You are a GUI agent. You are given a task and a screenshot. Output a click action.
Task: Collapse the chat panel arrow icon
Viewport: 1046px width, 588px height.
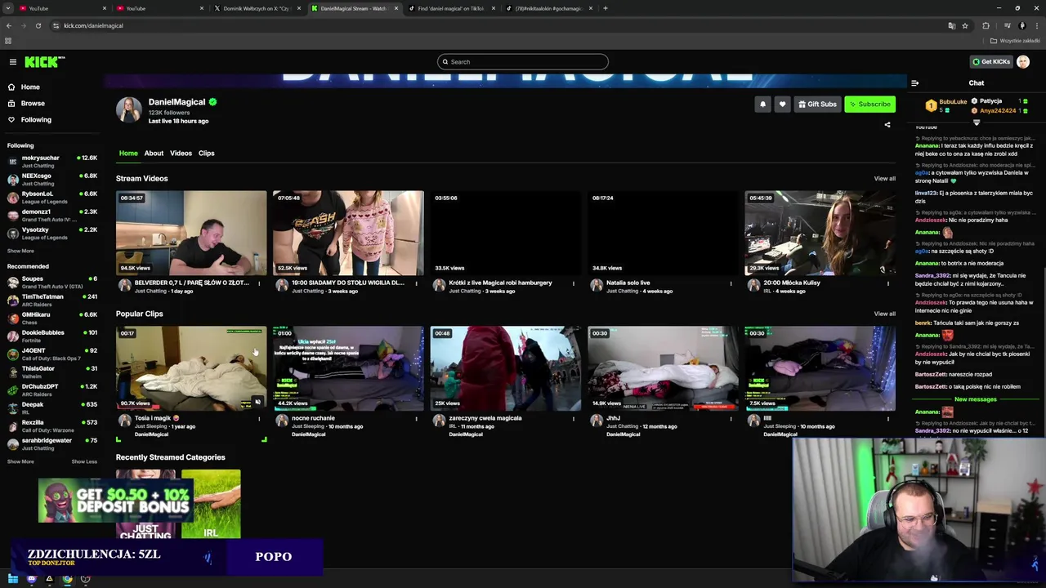pyautogui.click(x=914, y=82)
